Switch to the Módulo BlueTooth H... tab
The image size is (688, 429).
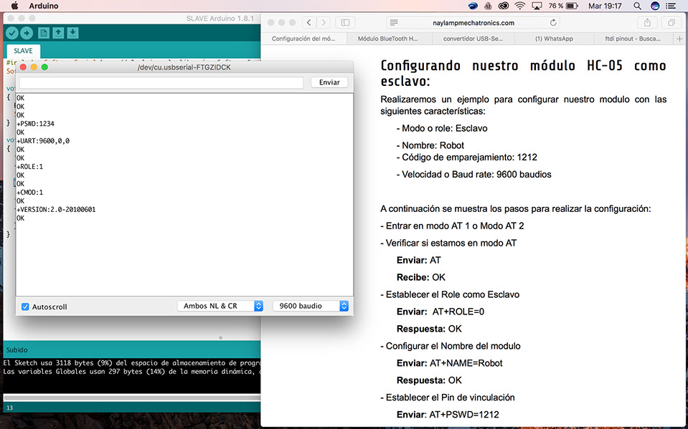388,39
